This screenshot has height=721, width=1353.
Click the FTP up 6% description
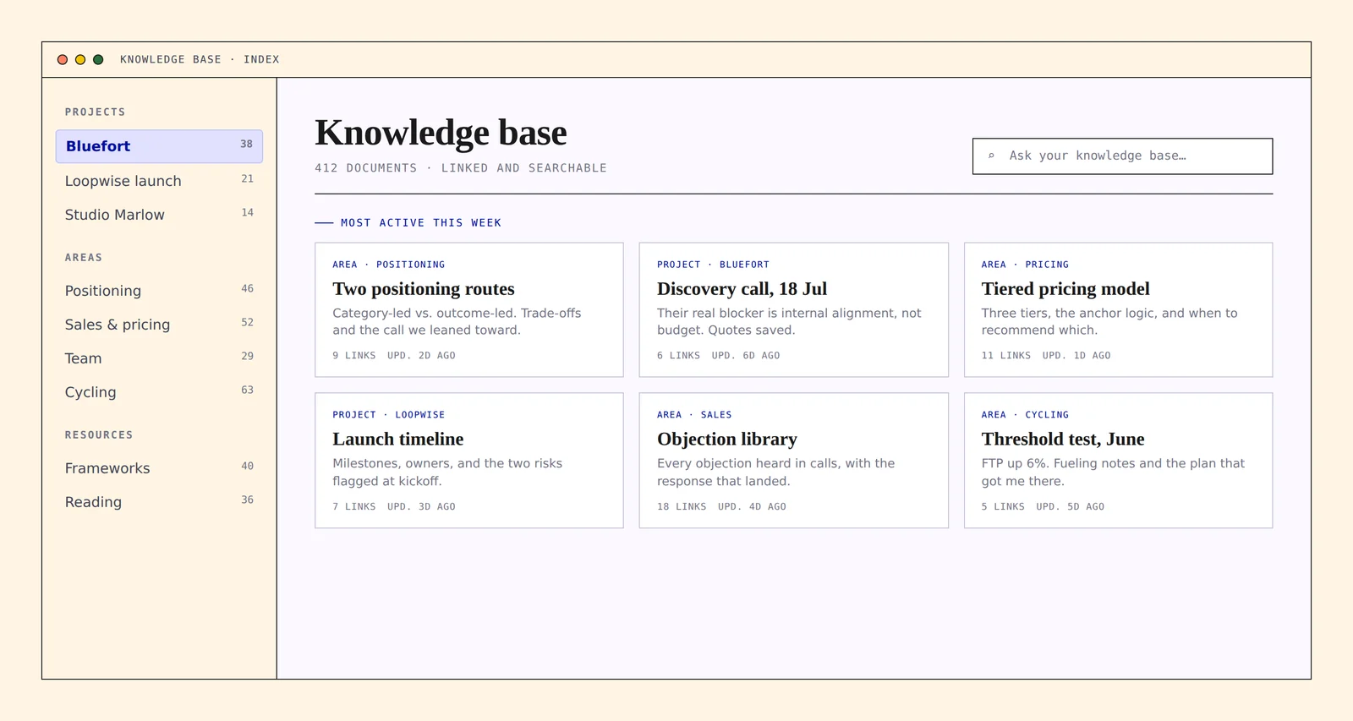point(1113,472)
